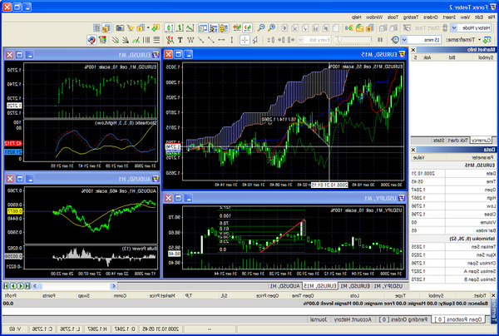The width and height of the screenshot is (499, 336).
Task: Select the vertical line drawing tool
Action: [232, 40]
